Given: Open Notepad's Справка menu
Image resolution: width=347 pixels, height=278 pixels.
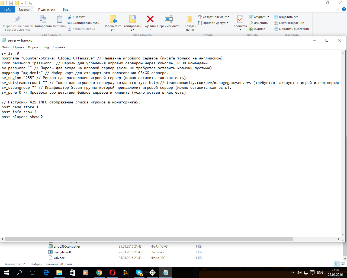Looking at the screenshot, I should 59,47.
